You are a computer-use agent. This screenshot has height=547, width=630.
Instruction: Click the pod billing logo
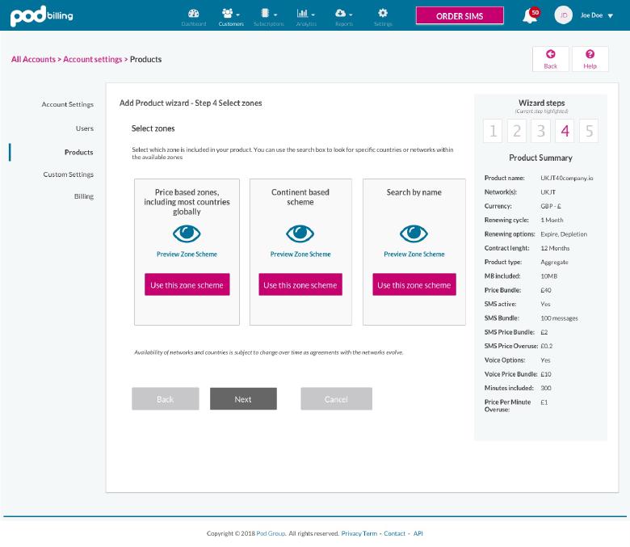click(x=42, y=15)
